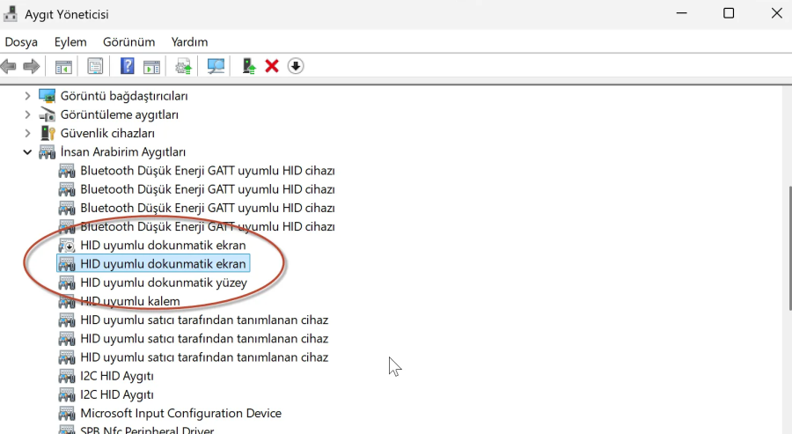Click the Back arrow in toolbar
Screen dimensions: 792x434
coord(9,66)
